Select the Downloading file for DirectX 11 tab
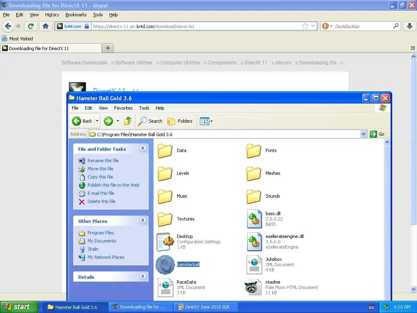 pyautogui.click(x=51, y=48)
